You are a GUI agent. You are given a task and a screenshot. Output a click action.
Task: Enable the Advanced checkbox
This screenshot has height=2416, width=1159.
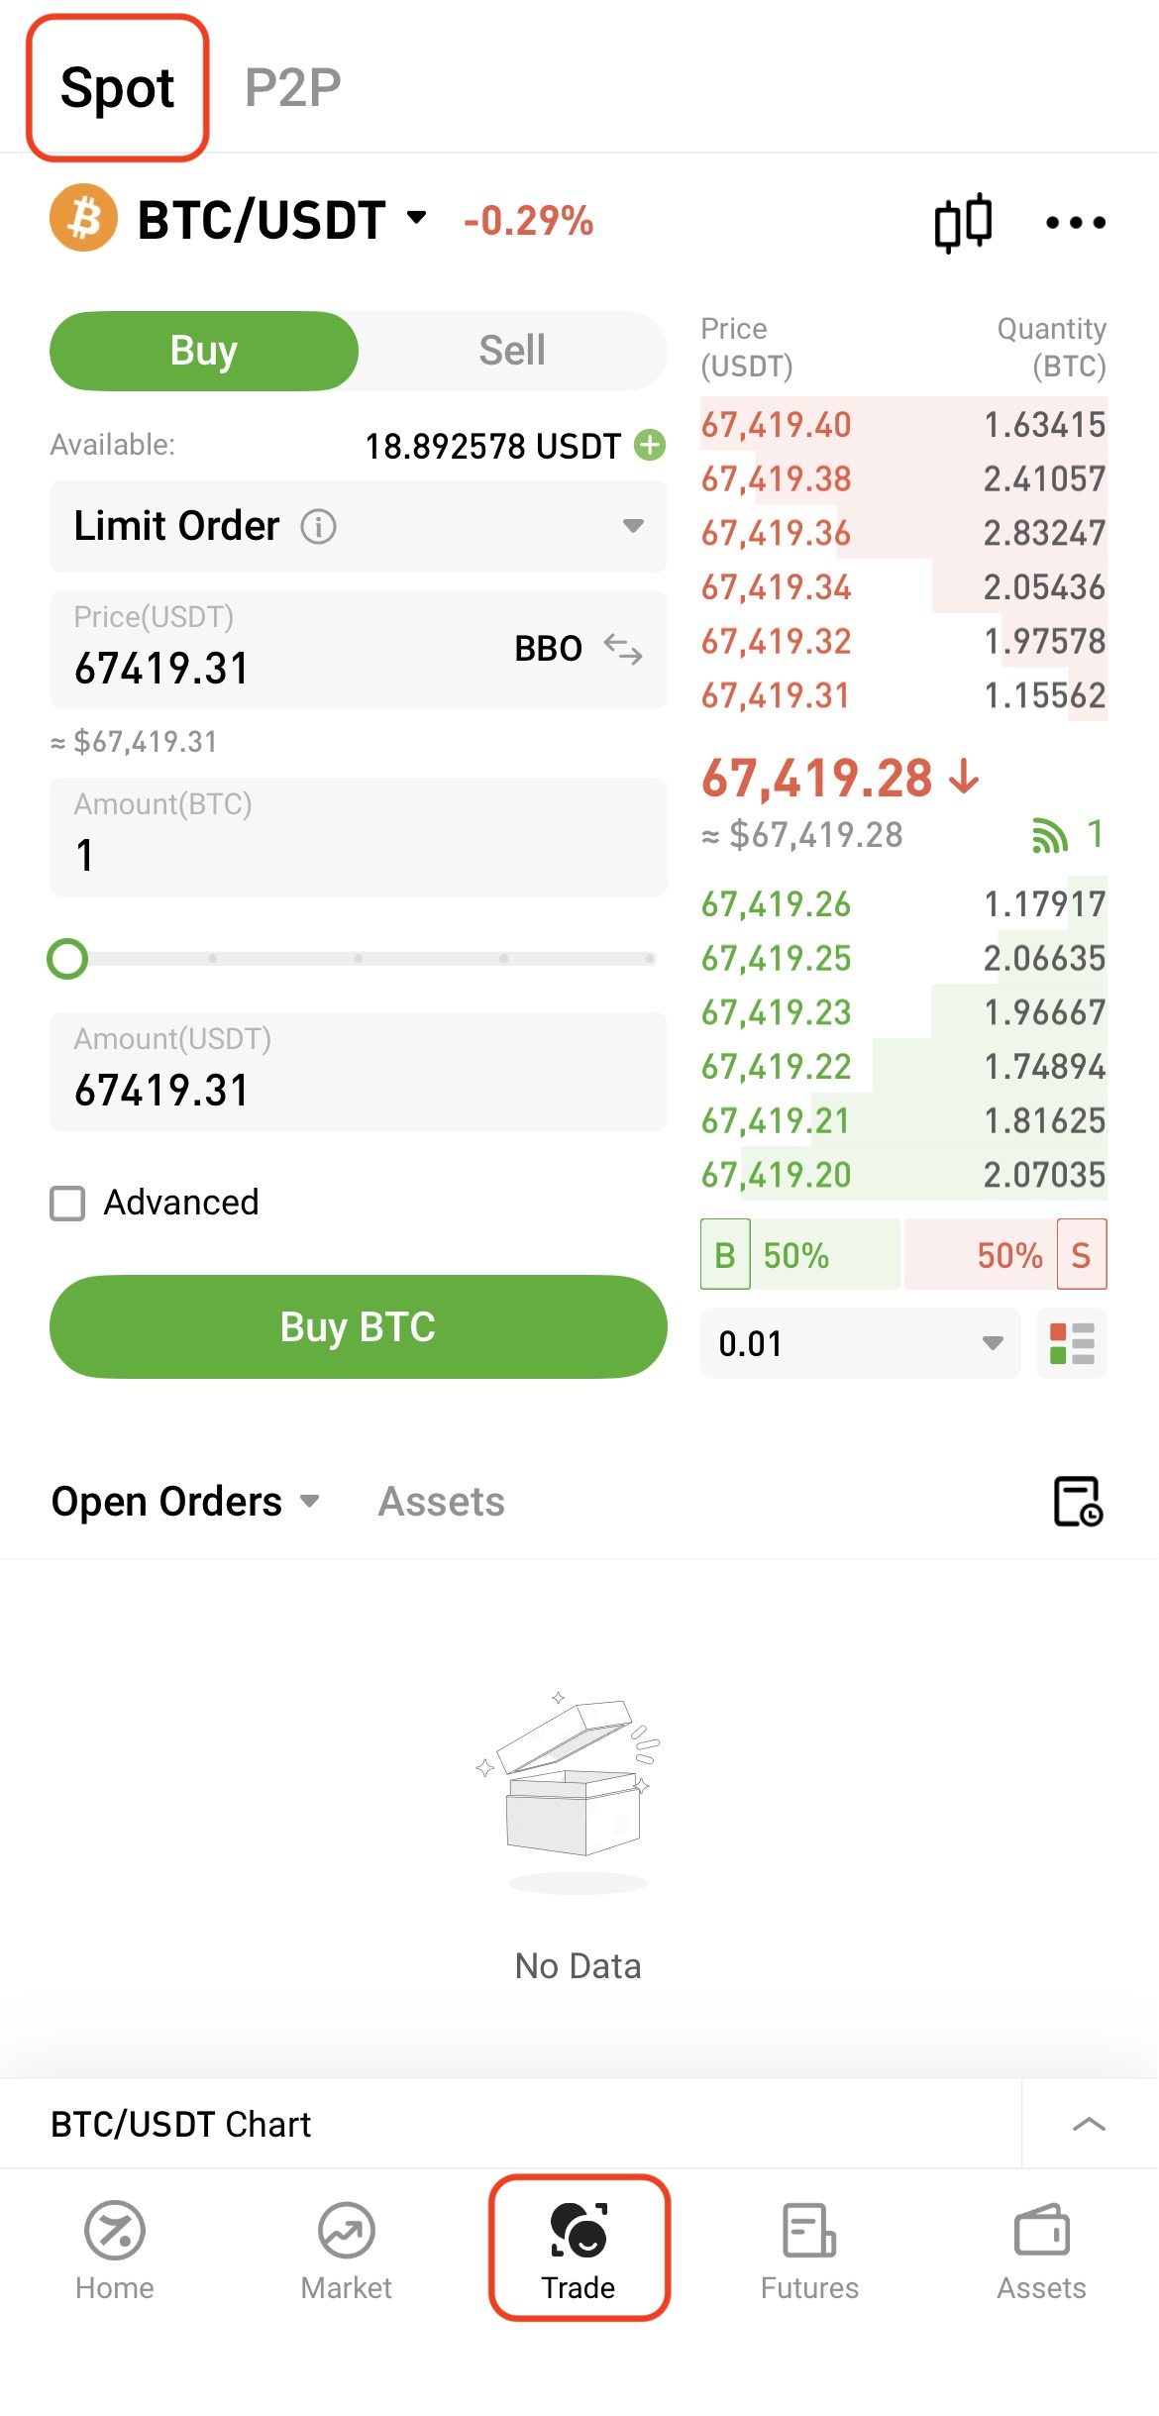click(68, 1204)
